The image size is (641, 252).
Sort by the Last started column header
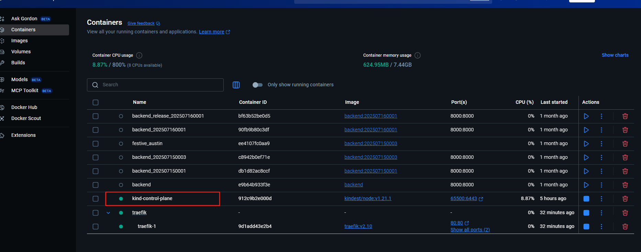[x=554, y=102]
